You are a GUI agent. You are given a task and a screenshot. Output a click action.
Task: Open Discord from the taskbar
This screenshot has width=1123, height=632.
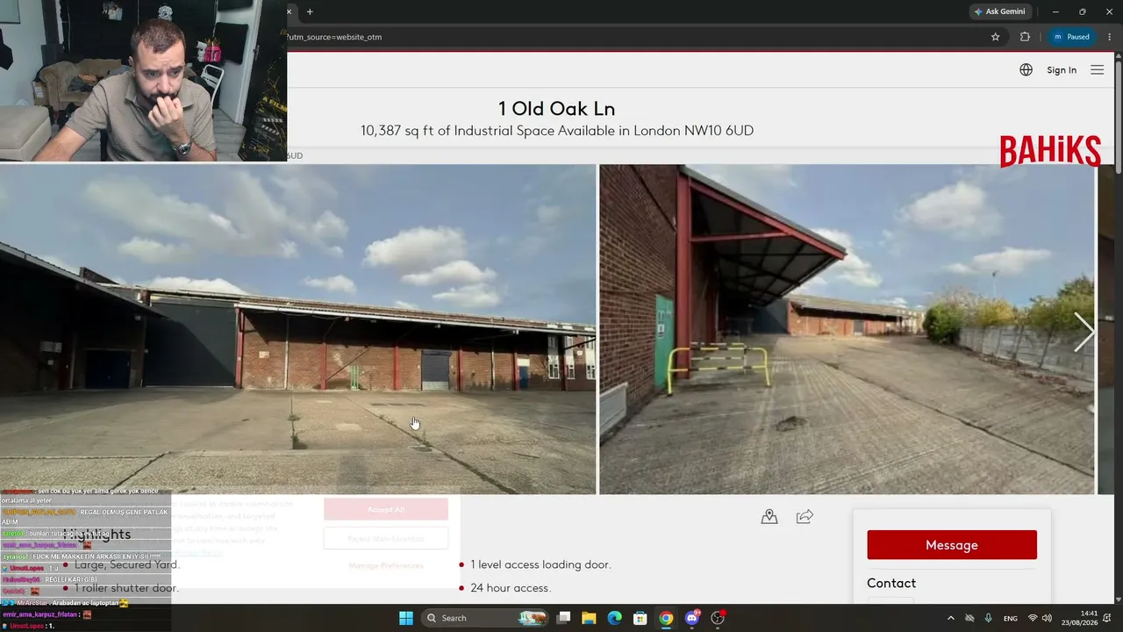coord(692,618)
